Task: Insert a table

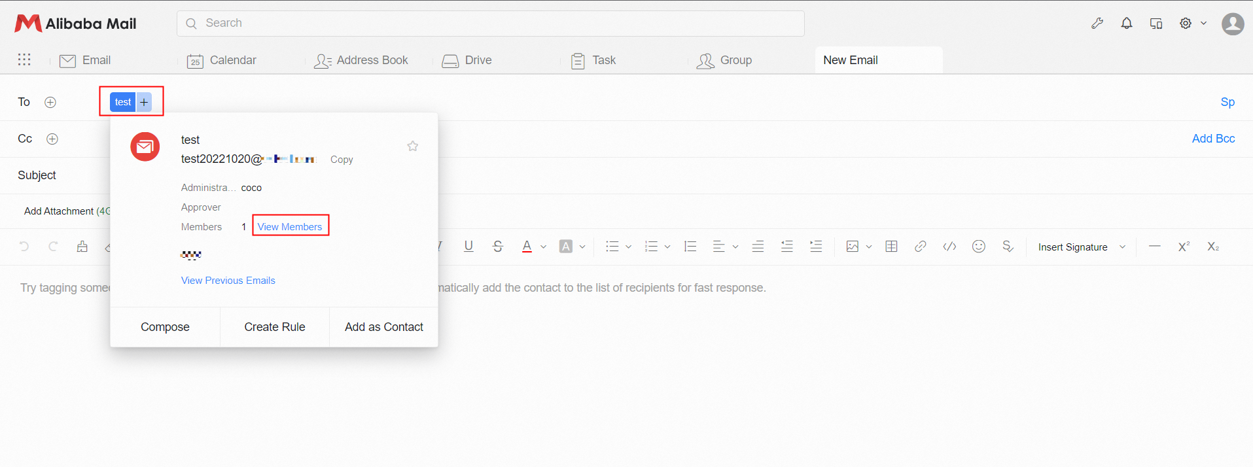Action: 891,247
